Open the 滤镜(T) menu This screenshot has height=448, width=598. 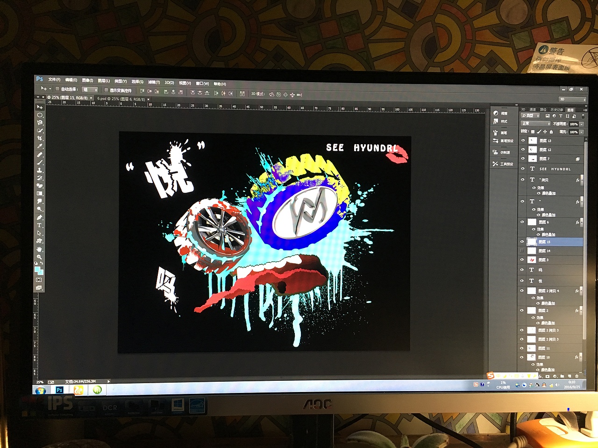154,82
